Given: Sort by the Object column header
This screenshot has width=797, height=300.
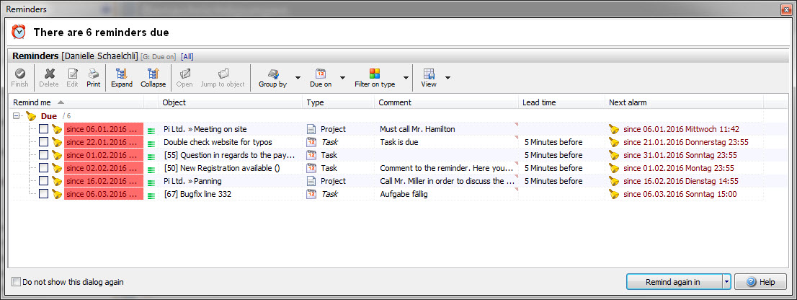Looking at the screenshot, I should tap(231, 102).
